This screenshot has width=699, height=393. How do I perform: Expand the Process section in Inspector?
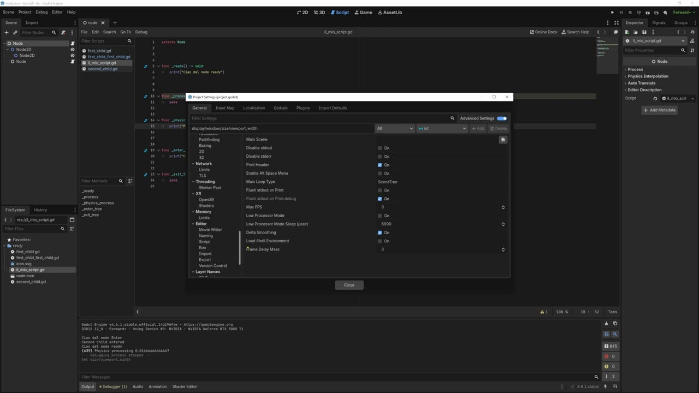[635, 69]
